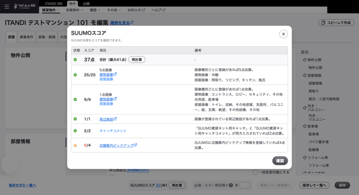
Task: Select the 画像・動画 tab
Action: tap(47, 37)
